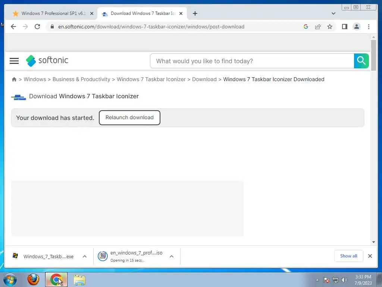Bookmark this page with the star icon
Image resolution: width=382 pixels, height=287 pixels.
tap(330, 27)
